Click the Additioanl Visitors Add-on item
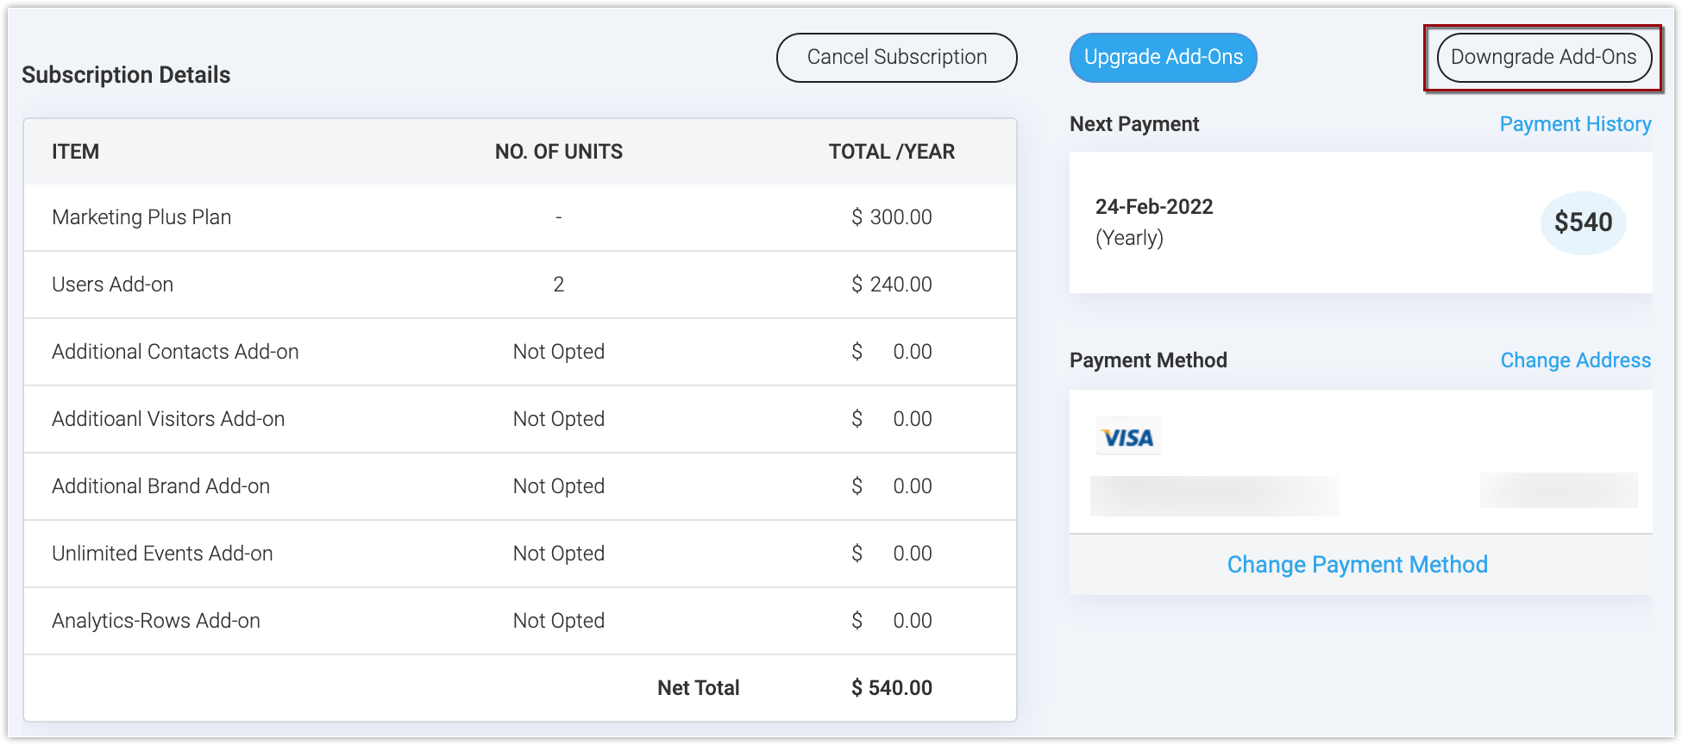The width and height of the screenshot is (1682, 745). [x=168, y=419]
